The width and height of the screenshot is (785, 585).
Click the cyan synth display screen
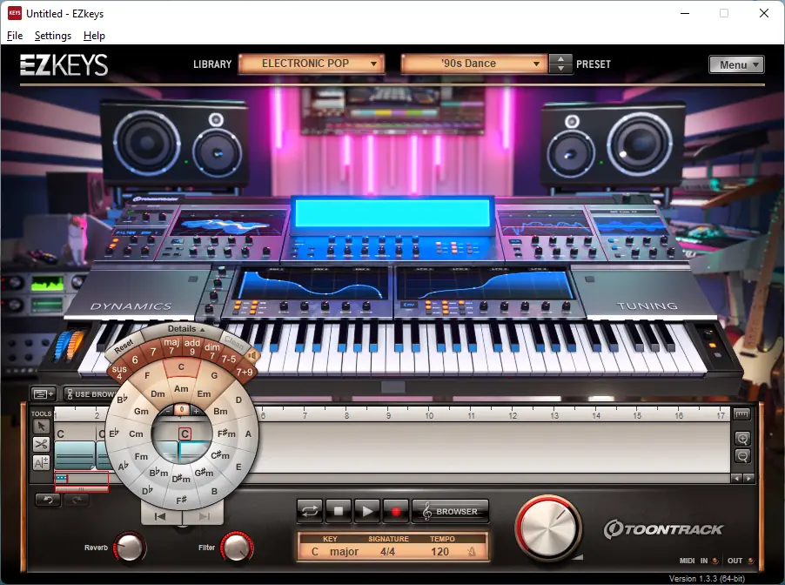[x=392, y=213]
